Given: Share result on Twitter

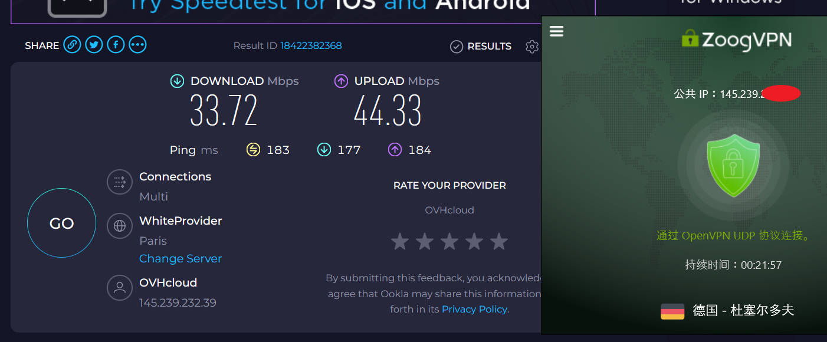Looking at the screenshot, I should click(94, 45).
